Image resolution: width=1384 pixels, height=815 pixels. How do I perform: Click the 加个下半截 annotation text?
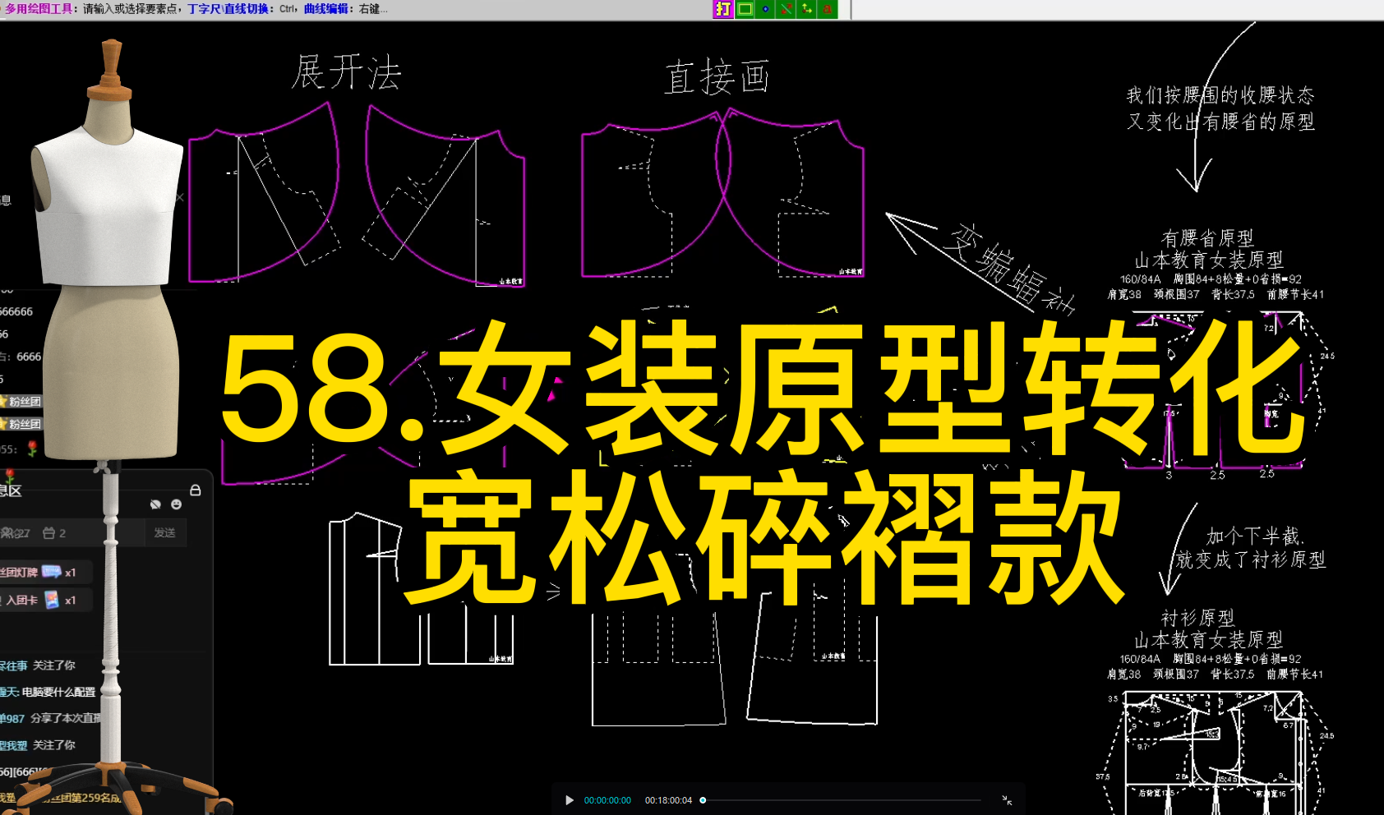(x=1255, y=536)
